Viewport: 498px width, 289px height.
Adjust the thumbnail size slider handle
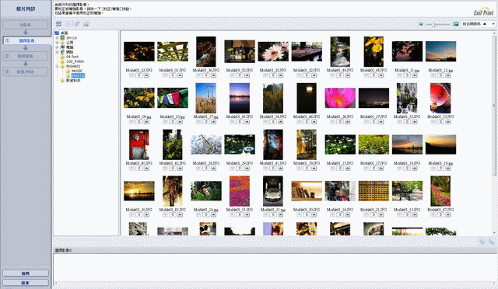(433, 24)
